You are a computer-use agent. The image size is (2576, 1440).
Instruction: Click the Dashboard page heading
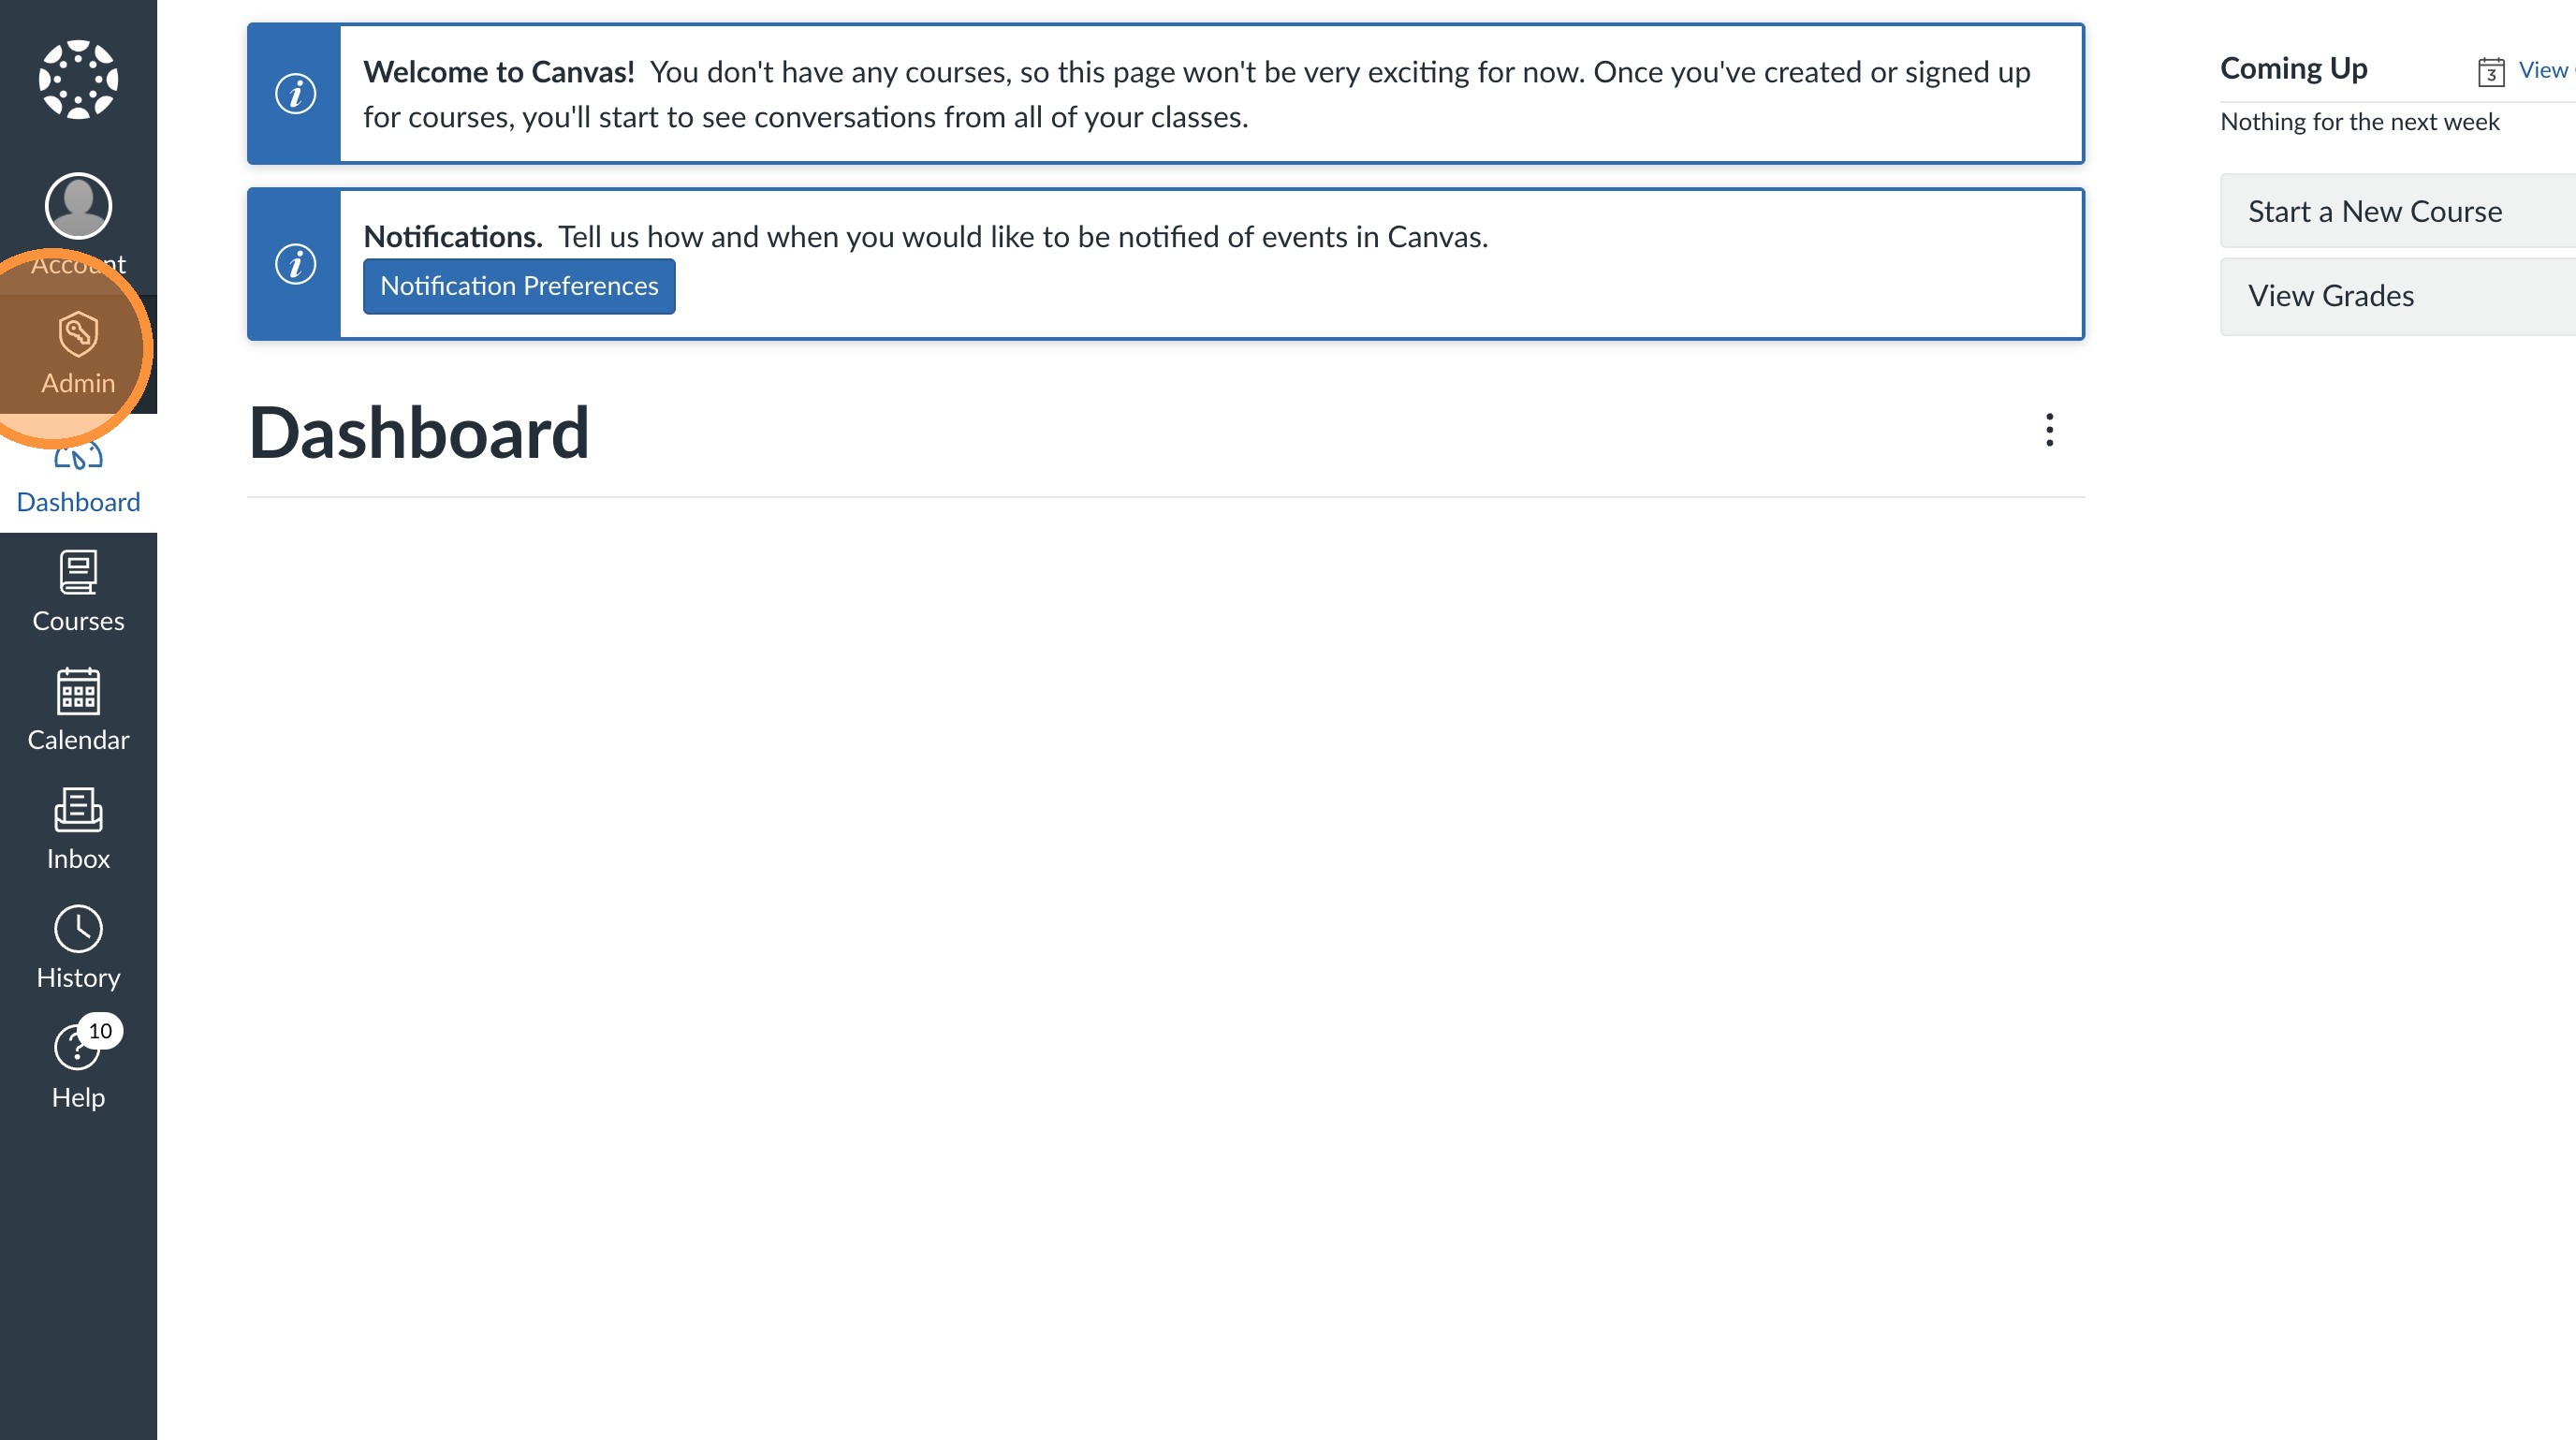tap(419, 433)
